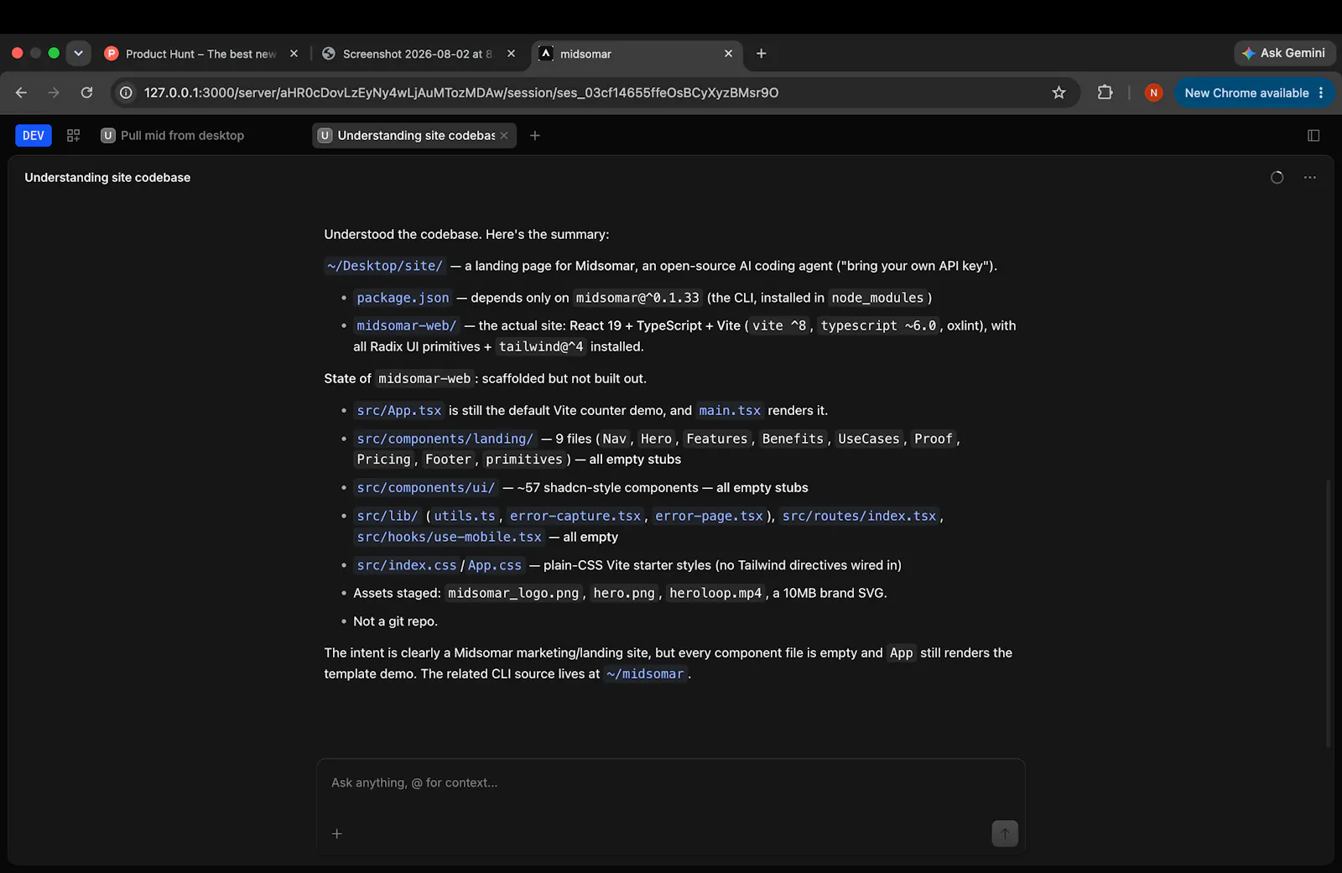The height and width of the screenshot is (873, 1342).
Task: Click the conversation vertical scrollbar
Action: tap(1328, 612)
